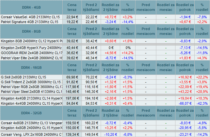This screenshot has width=210, height=137.
Task: Click the Rozdiel za polrok header in DDR4 - 16GB section
Action: coord(185,67)
